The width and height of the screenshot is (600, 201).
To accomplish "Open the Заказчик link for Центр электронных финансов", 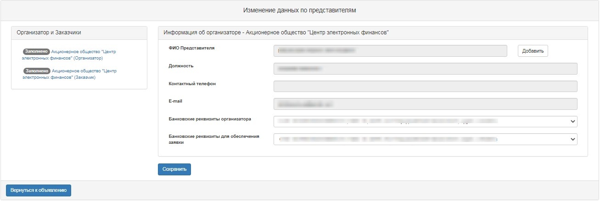I will (x=69, y=74).
